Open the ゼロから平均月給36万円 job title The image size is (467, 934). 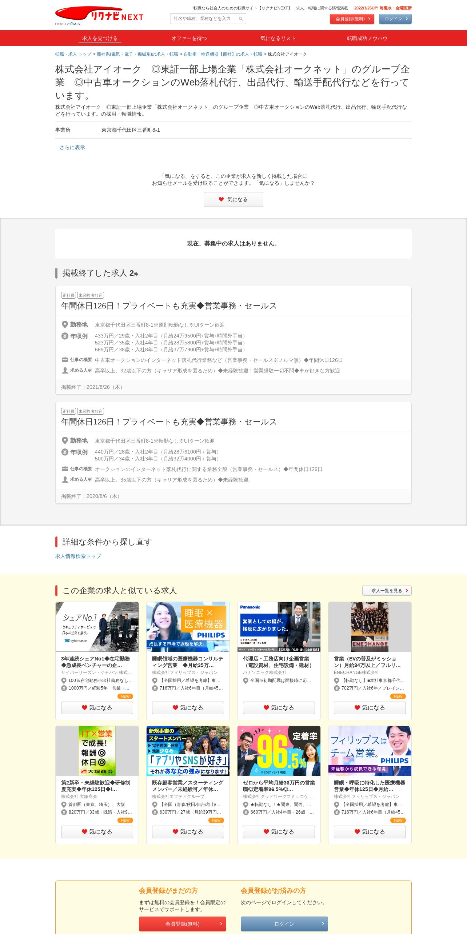click(279, 786)
